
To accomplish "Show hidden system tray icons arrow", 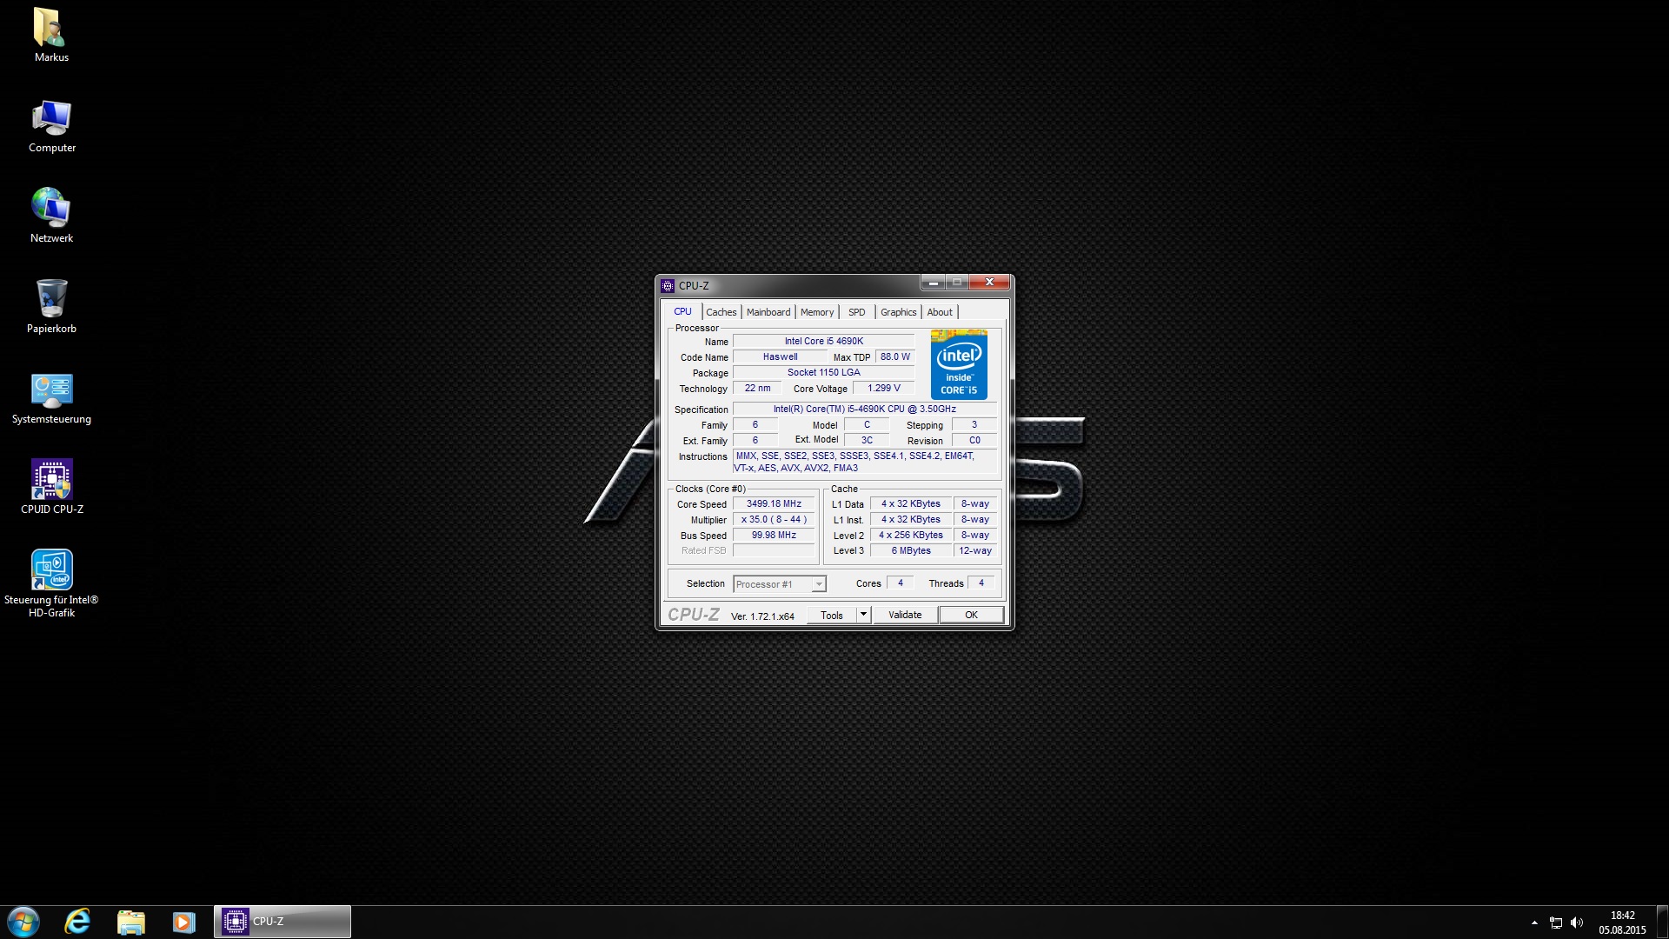I will (1534, 922).
